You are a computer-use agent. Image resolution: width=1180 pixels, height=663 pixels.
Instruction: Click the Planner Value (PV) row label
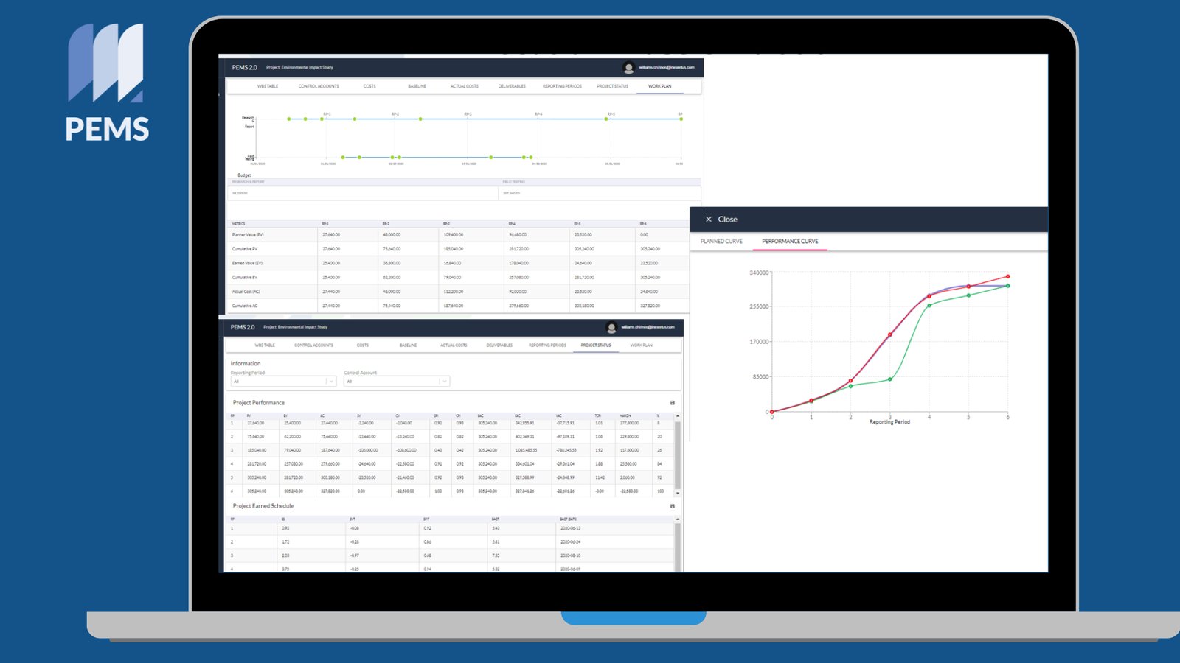(x=248, y=235)
